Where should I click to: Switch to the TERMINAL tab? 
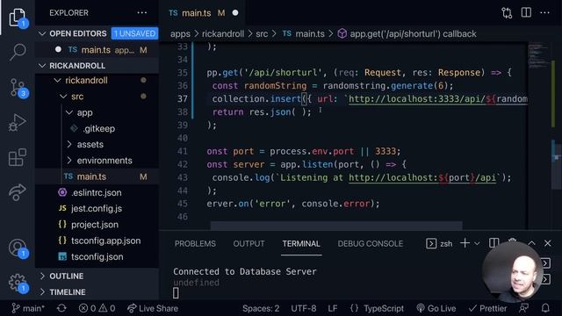[301, 244]
